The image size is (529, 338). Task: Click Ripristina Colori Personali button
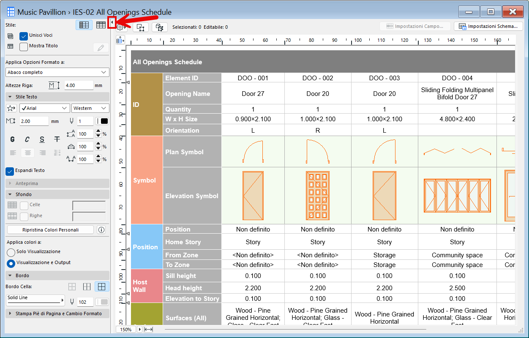click(50, 230)
